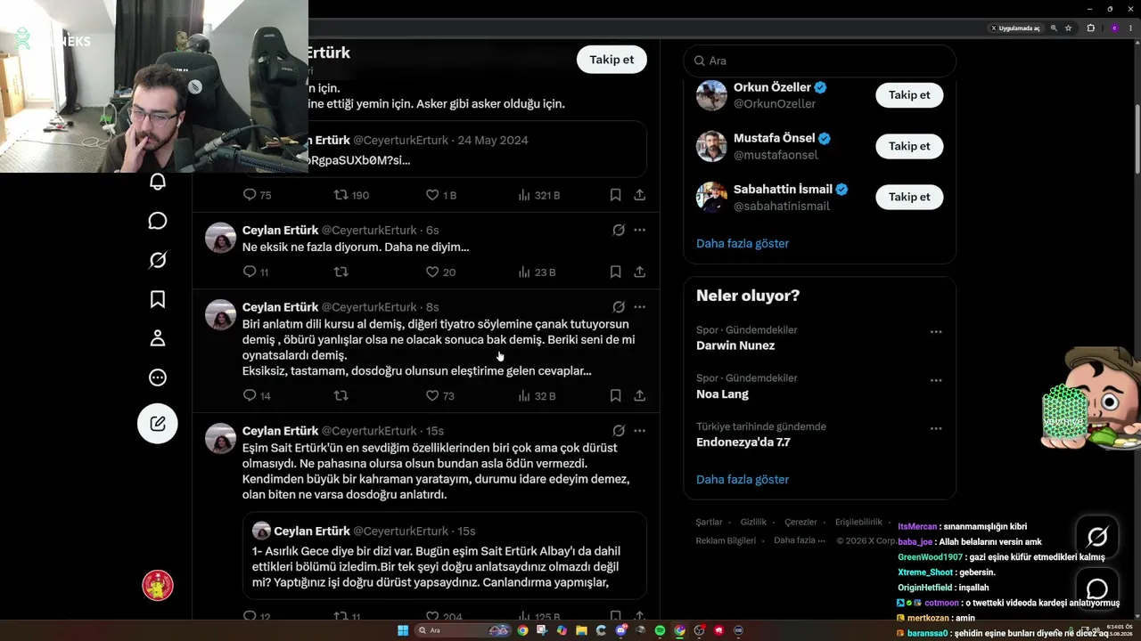1141x641 pixels.
Task: Open the Noa Lang trend
Action: [x=722, y=394]
